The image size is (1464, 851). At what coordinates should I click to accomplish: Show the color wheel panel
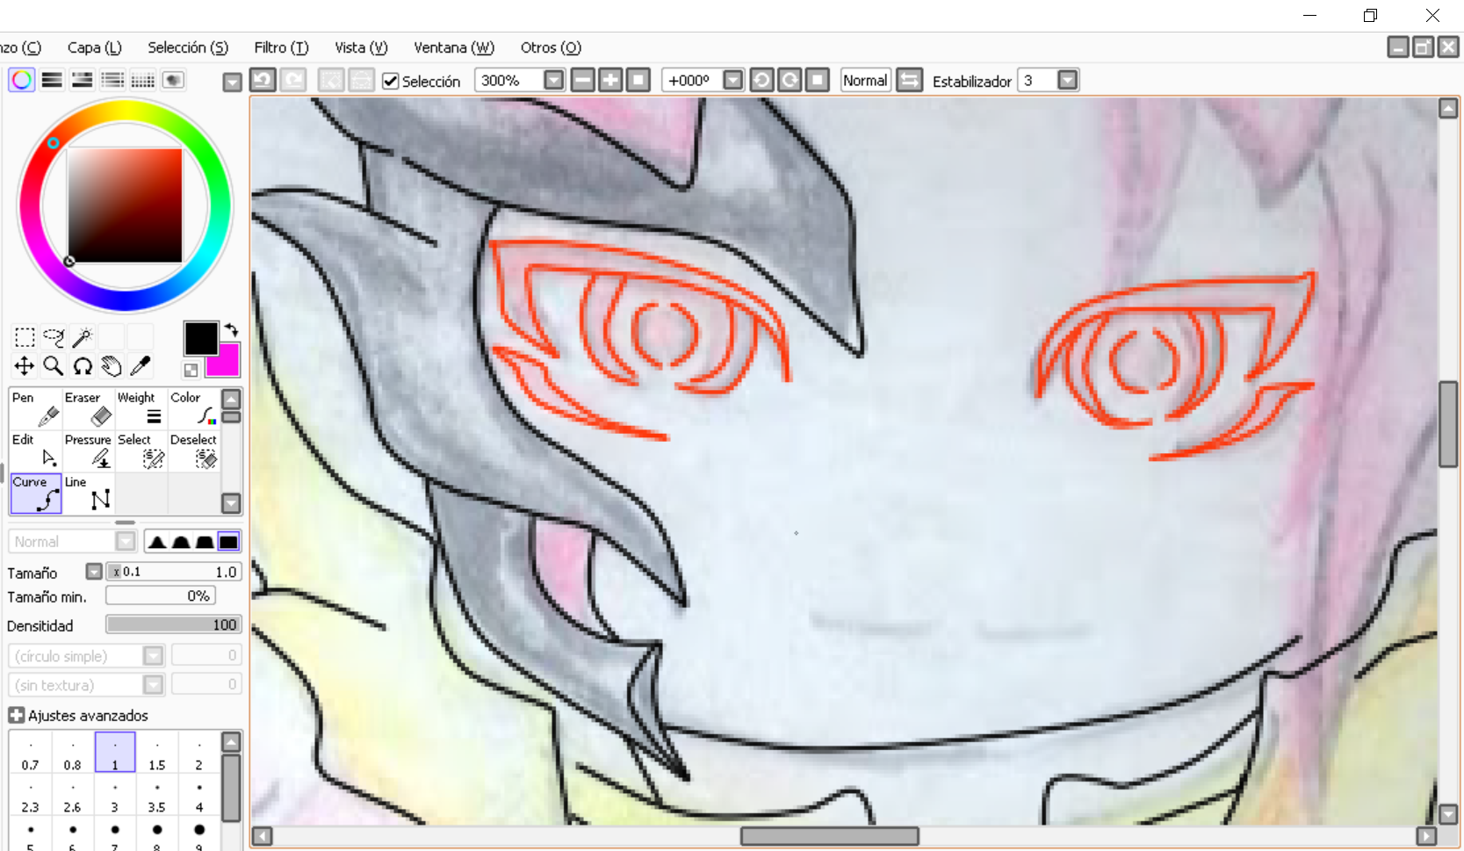point(22,81)
